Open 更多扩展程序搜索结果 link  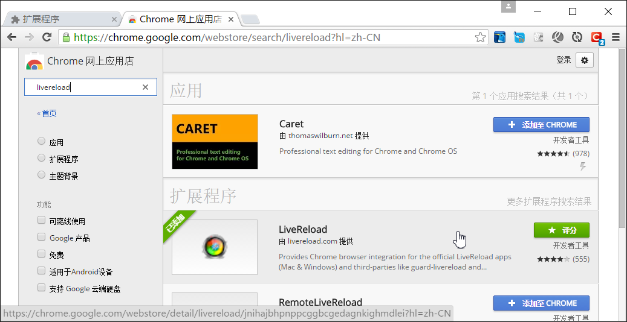(x=549, y=201)
